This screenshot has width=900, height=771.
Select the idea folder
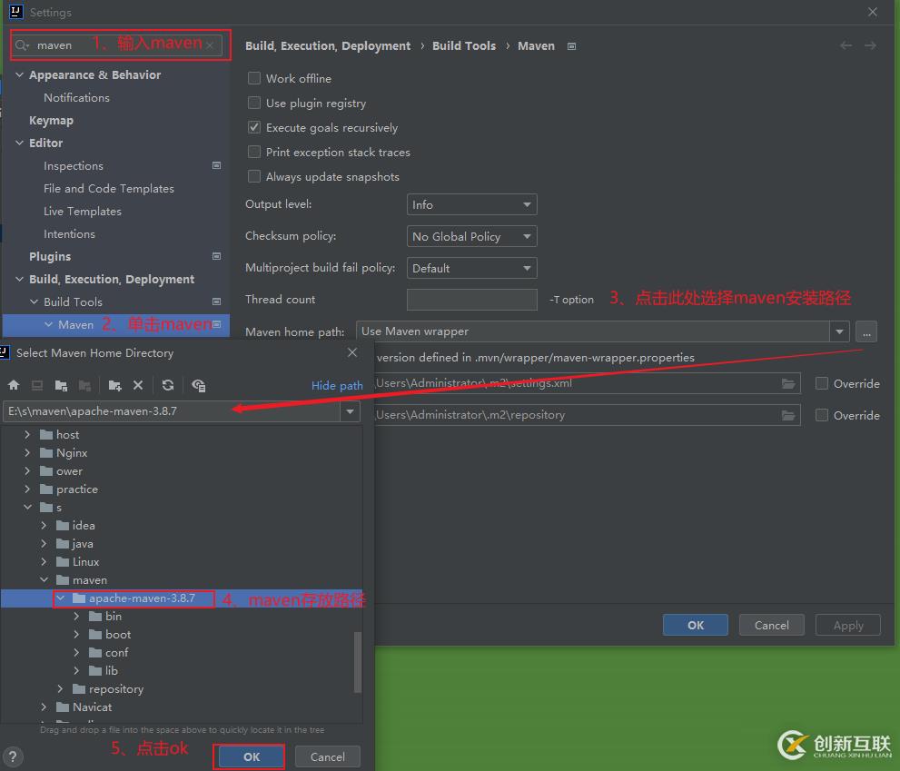click(84, 525)
